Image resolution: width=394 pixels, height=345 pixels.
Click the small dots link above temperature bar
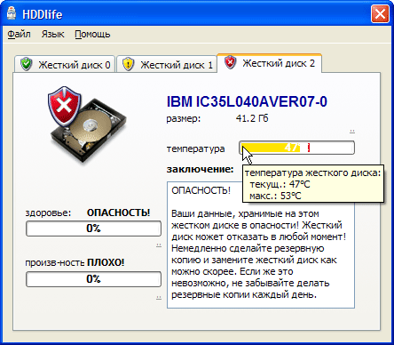352,131
